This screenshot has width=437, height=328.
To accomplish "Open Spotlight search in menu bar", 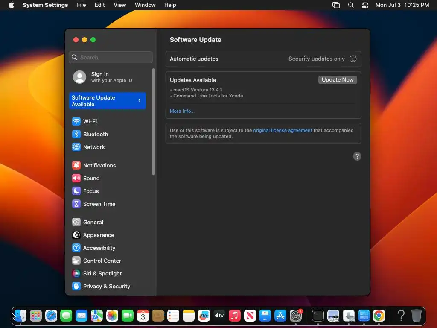I will (x=351, y=5).
